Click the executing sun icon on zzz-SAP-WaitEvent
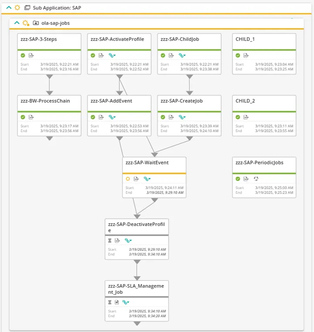 pyautogui.click(x=128, y=179)
